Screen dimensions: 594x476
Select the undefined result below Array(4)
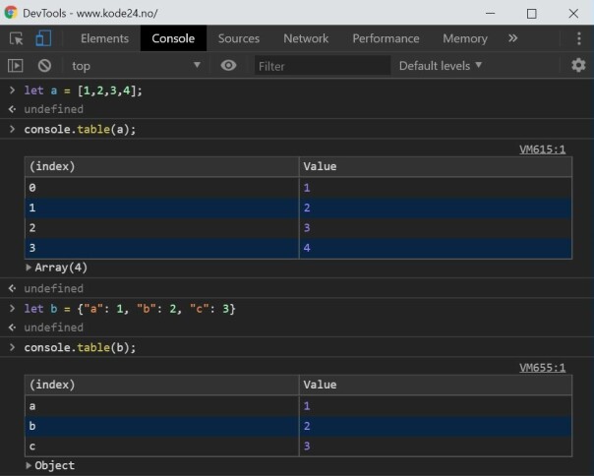click(x=53, y=288)
